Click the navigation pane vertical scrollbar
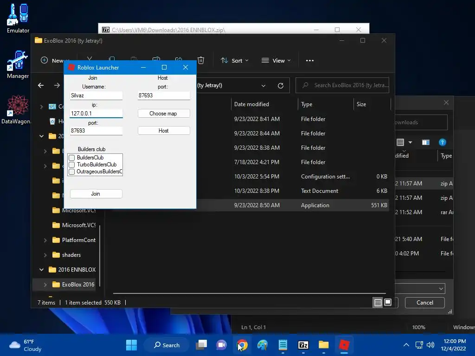The height and width of the screenshot is (356, 475). pyautogui.click(x=100, y=256)
